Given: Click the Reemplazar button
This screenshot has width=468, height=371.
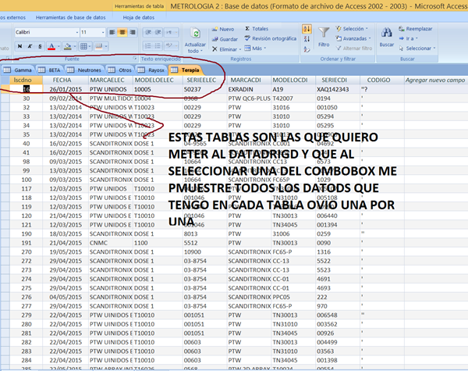Looking at the screenshot, I should click(x=418, y=28).
